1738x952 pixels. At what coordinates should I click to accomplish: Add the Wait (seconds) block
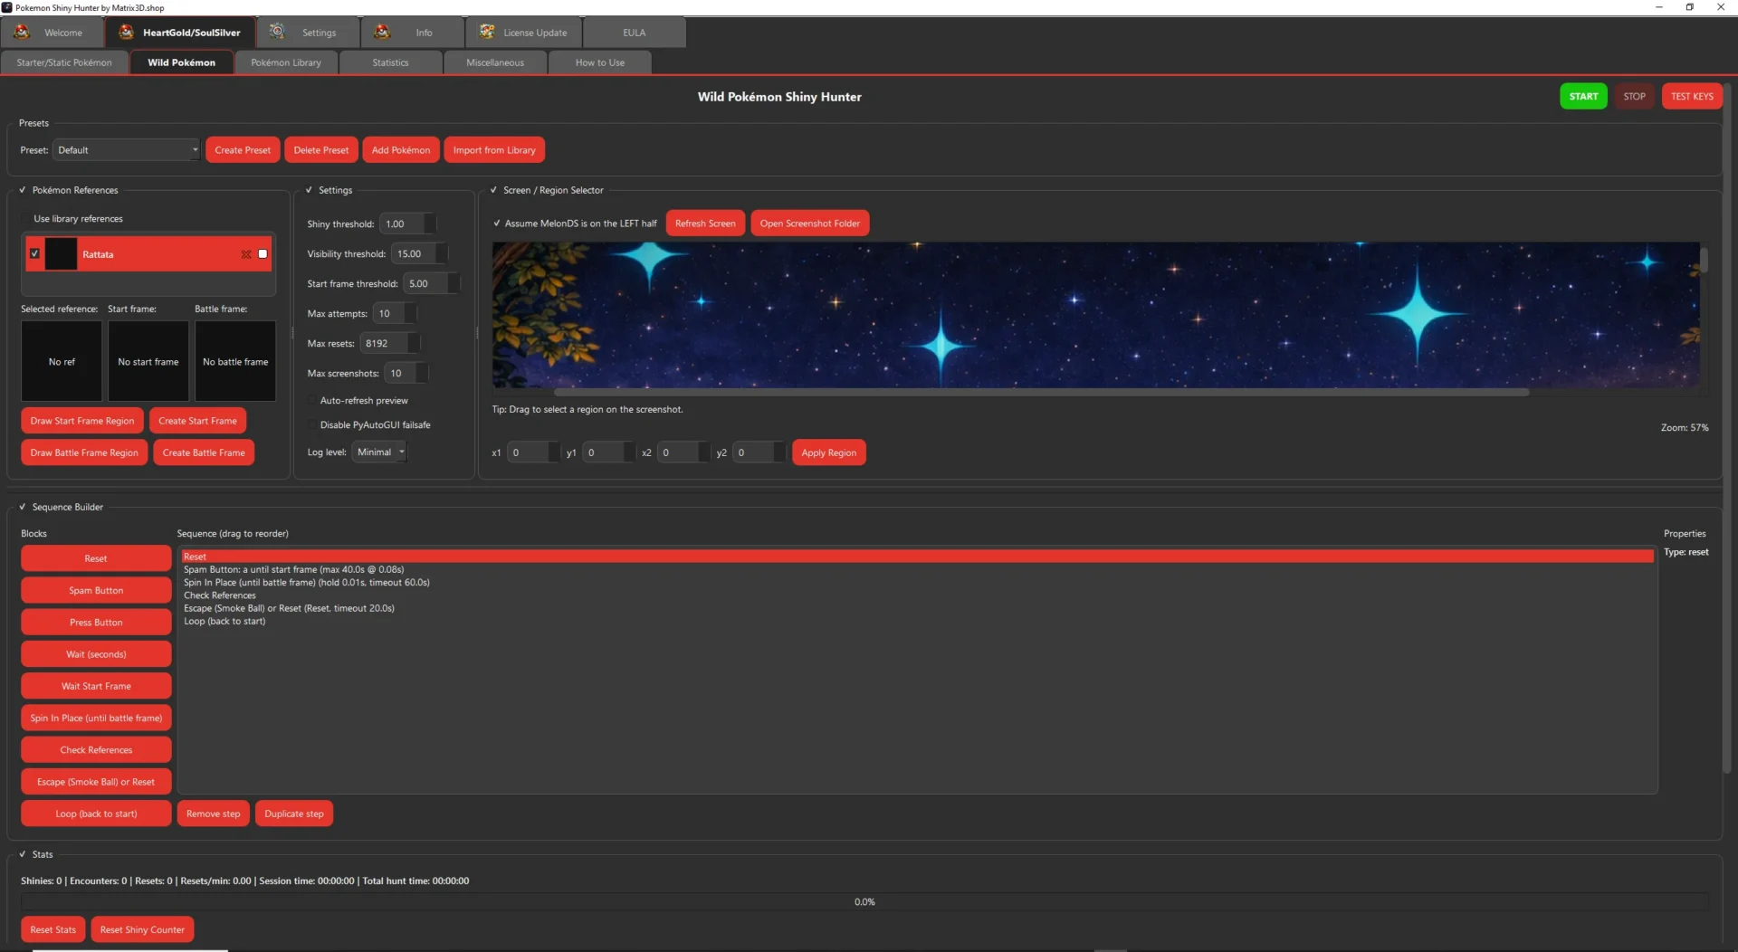click(x=96, y=654)
